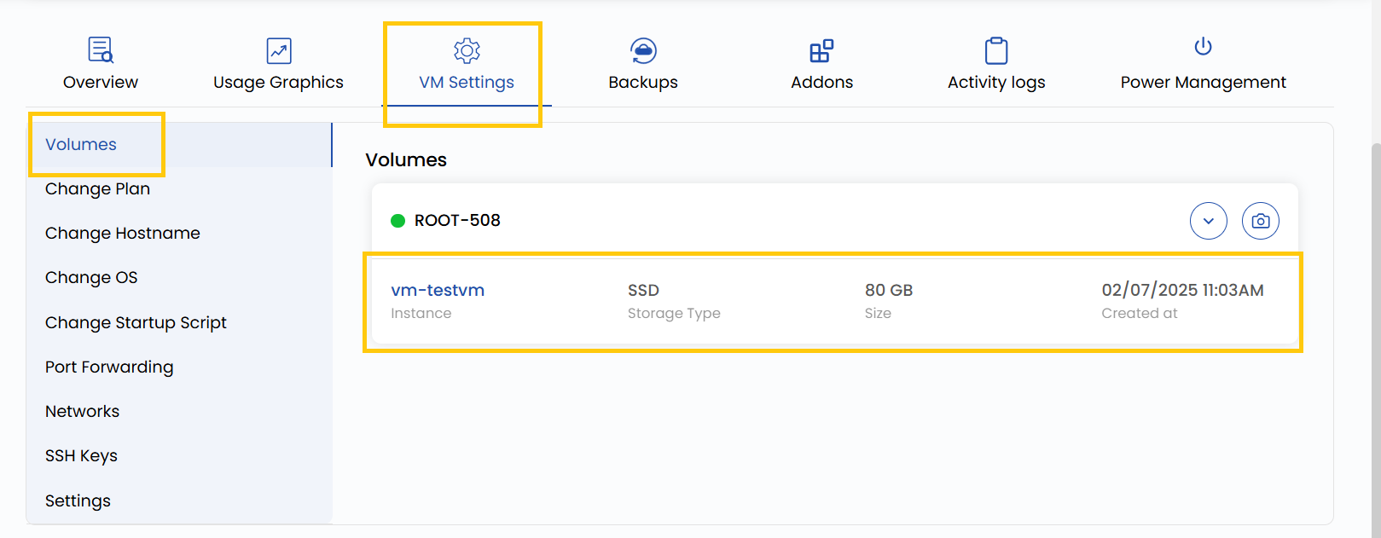Click the Addons blocks icon
Viewport: 1381px width, 538px height.
(821, 50)
